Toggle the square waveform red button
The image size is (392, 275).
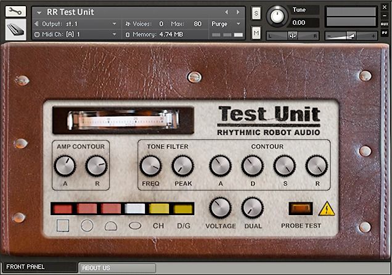(x=63, y=209)
